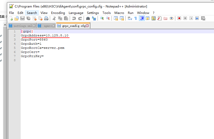
Task: Click the Play macro button icon
Action: coord(191,18)
